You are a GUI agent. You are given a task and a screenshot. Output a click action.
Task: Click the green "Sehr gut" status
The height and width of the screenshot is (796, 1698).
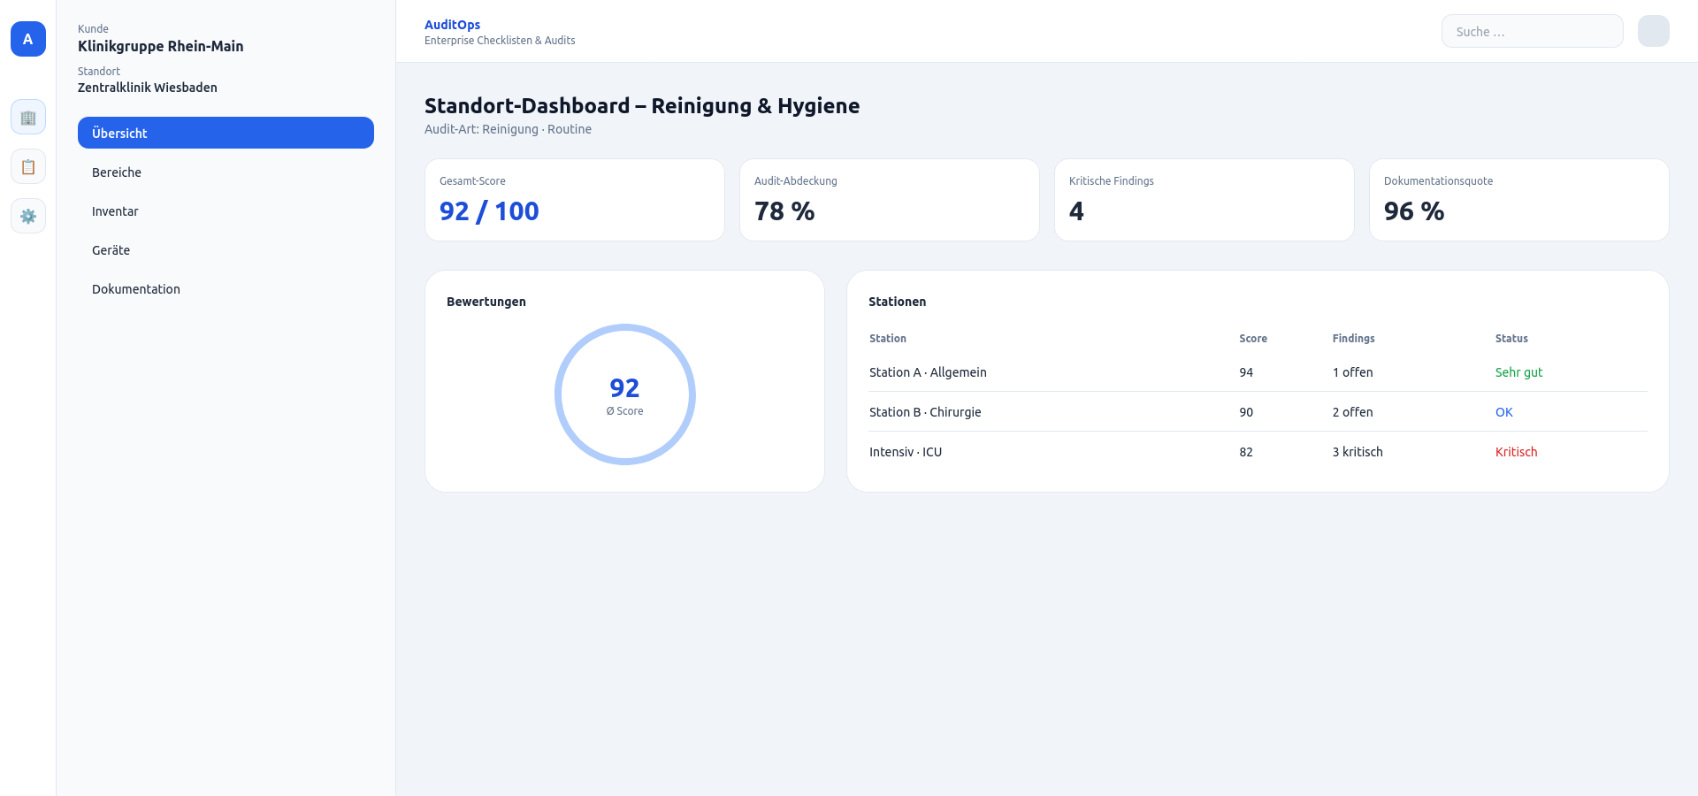point(1518,372)
